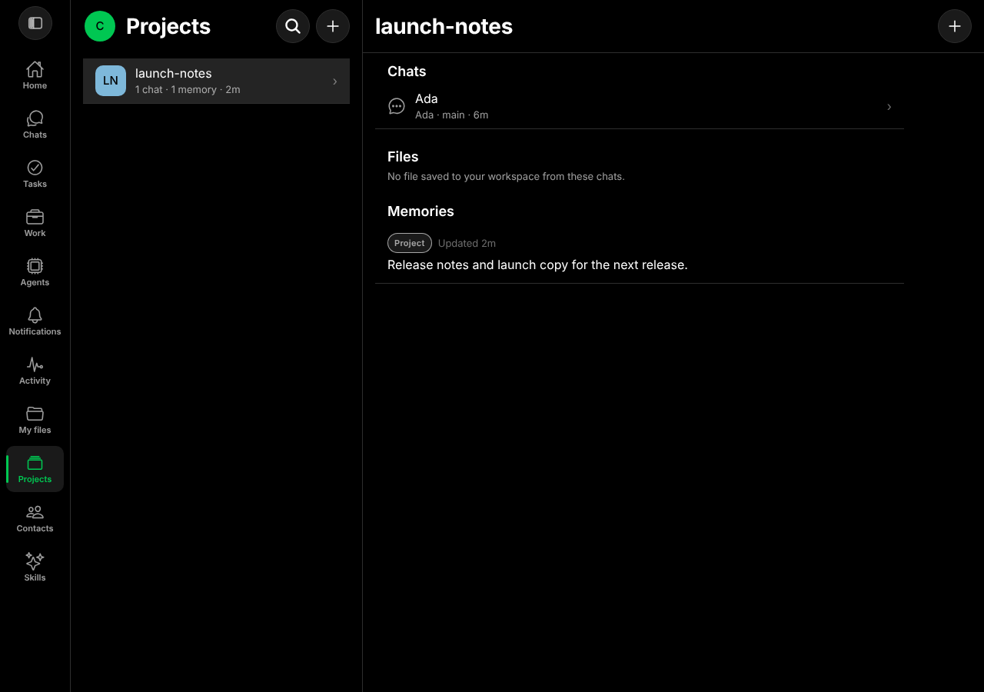
Task: Select launch-notes project name in list
Action: (x=174, y=73)
